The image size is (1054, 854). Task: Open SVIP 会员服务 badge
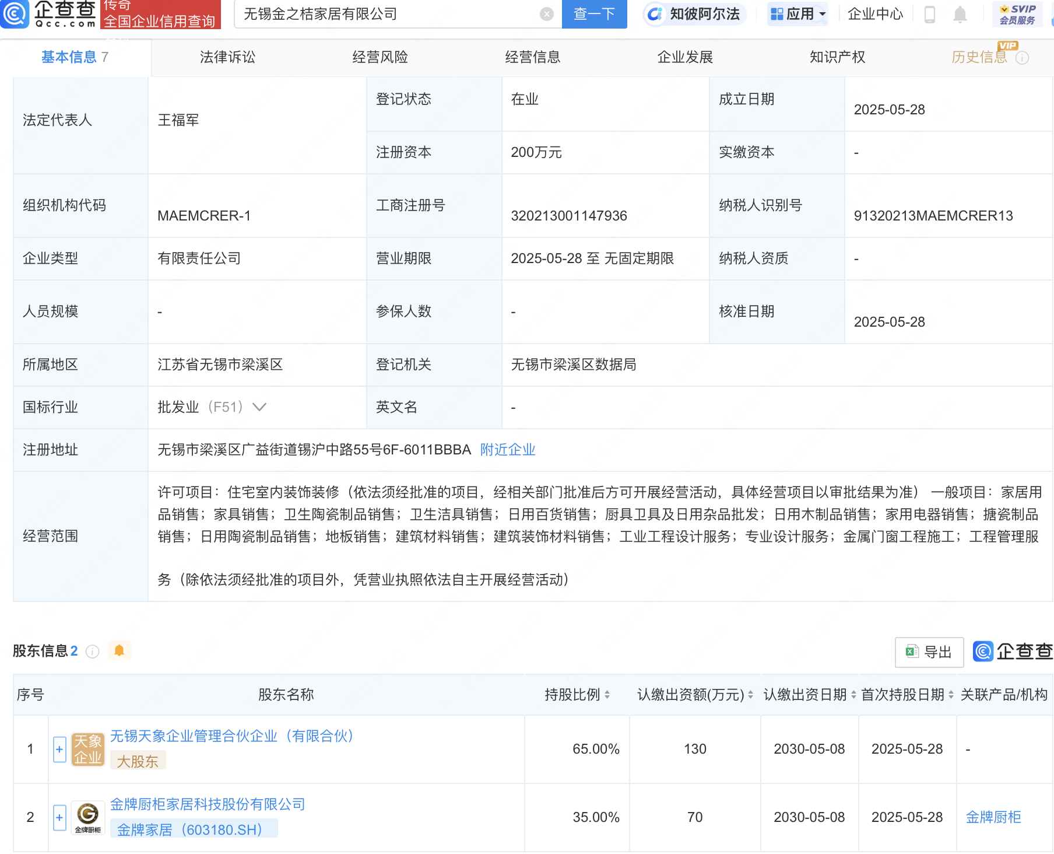[1017, 15]
